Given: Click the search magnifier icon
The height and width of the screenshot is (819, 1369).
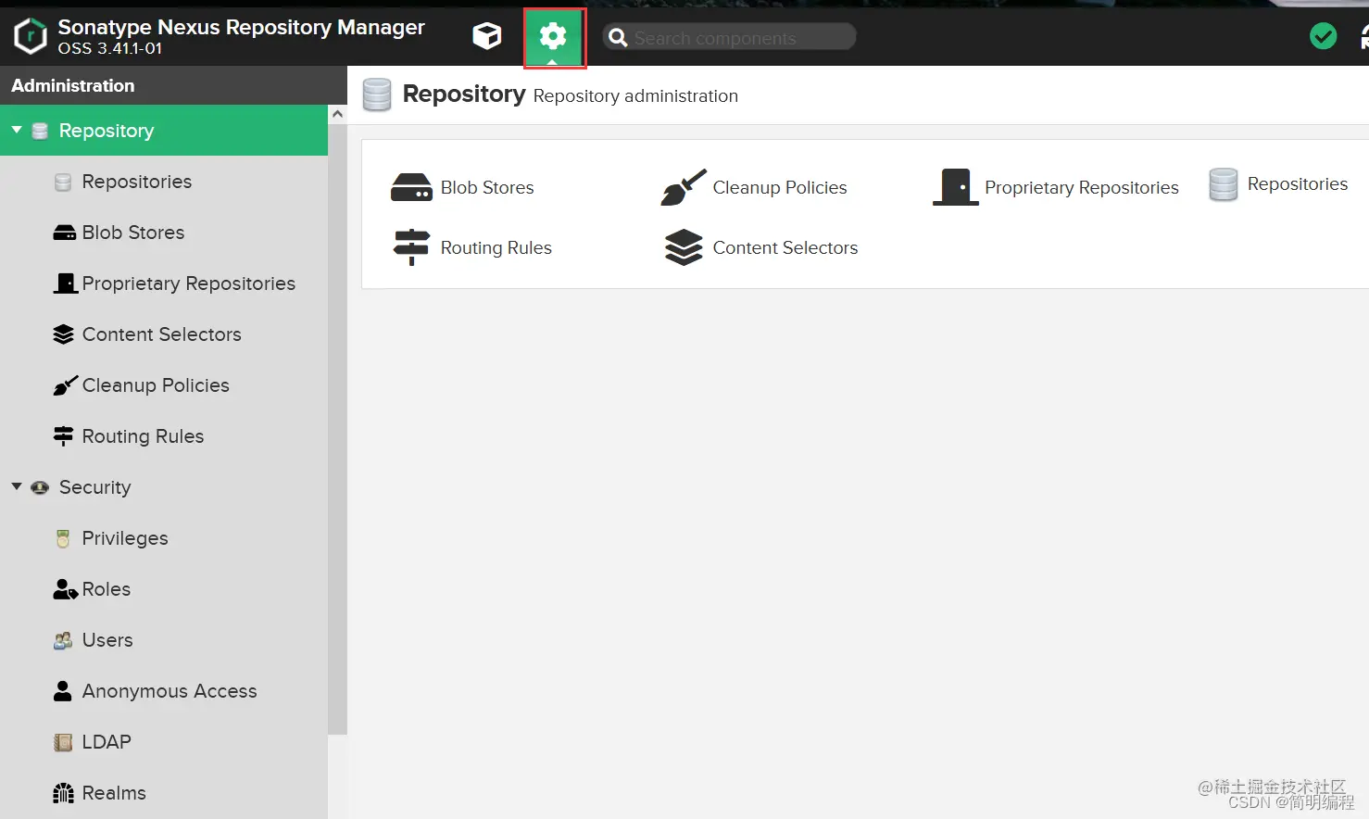Looking at the screenshot, I should 618,37.
